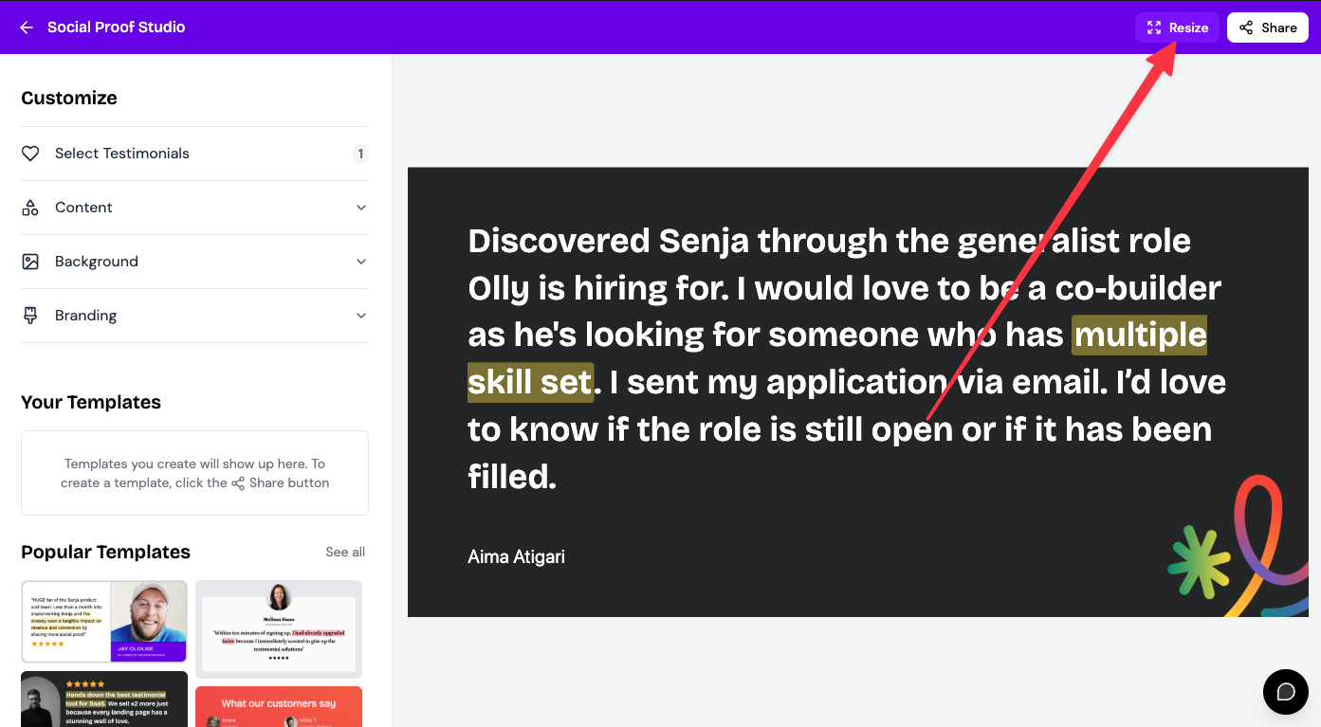Click the Share button in header

(1268, 27)
